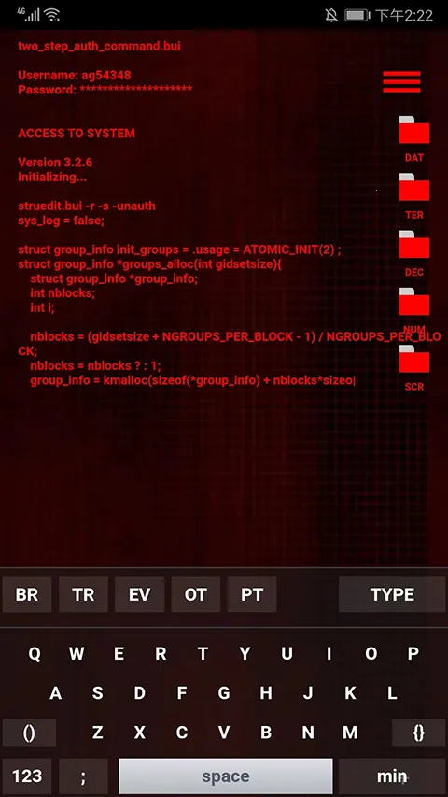The image size is (448, 797).
Task: Tap the space bar key
Action: [226, 776]
